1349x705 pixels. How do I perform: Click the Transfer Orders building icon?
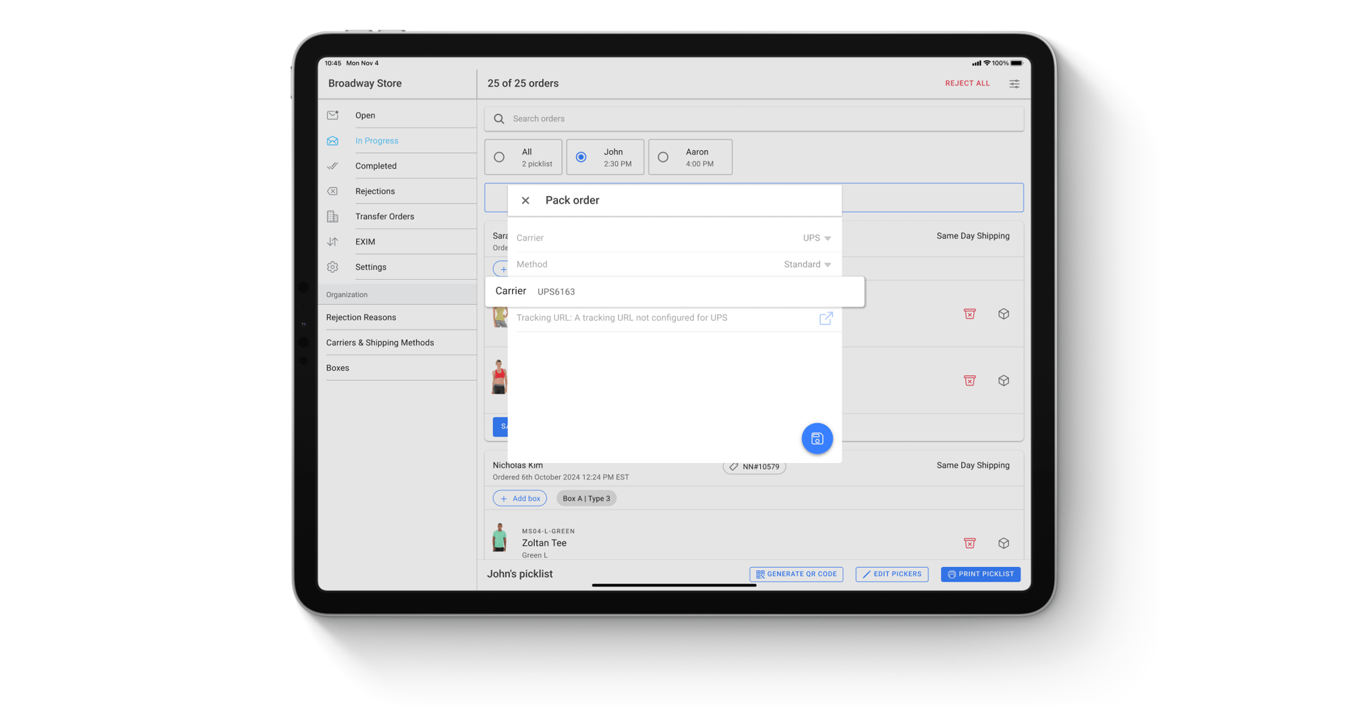point(333,216)
